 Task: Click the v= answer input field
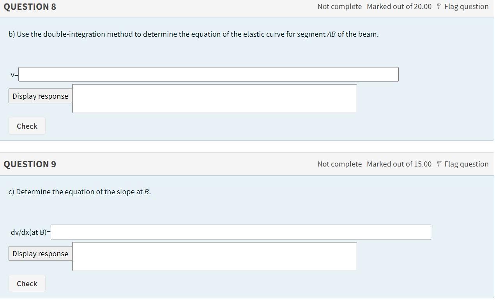pos(209,74)
